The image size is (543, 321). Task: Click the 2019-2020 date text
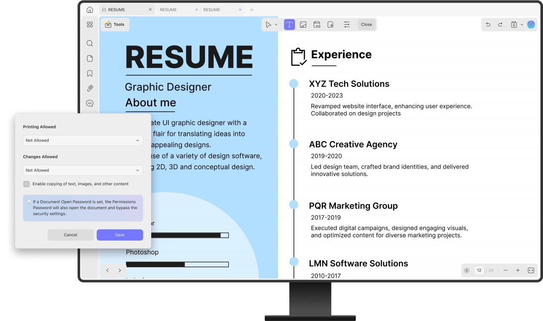[326, 156]
